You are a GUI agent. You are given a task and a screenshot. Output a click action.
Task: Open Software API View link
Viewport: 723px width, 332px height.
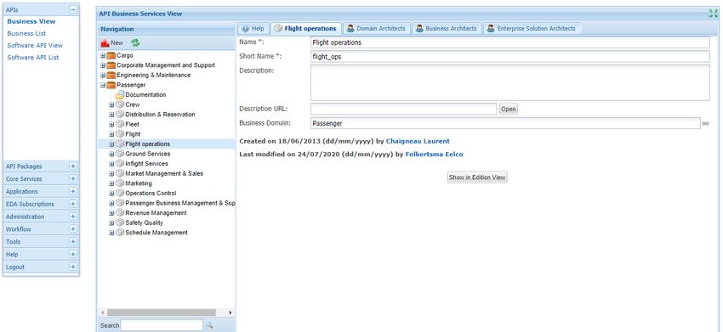pos(35,45)
